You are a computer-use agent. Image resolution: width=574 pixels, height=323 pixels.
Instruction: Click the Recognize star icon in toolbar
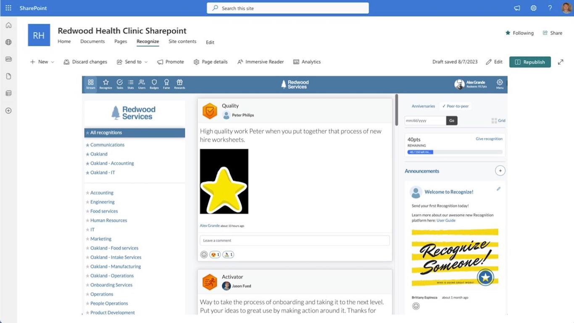(x=105, y=84)
